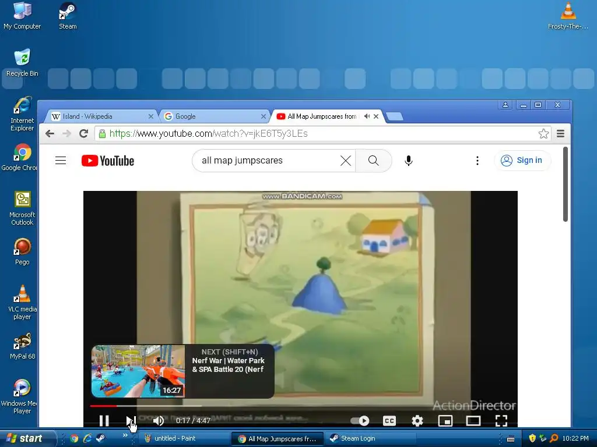The image size is (597, 447).
Task: Mute the tab via speaker icon
Action: tap(367, 116)
